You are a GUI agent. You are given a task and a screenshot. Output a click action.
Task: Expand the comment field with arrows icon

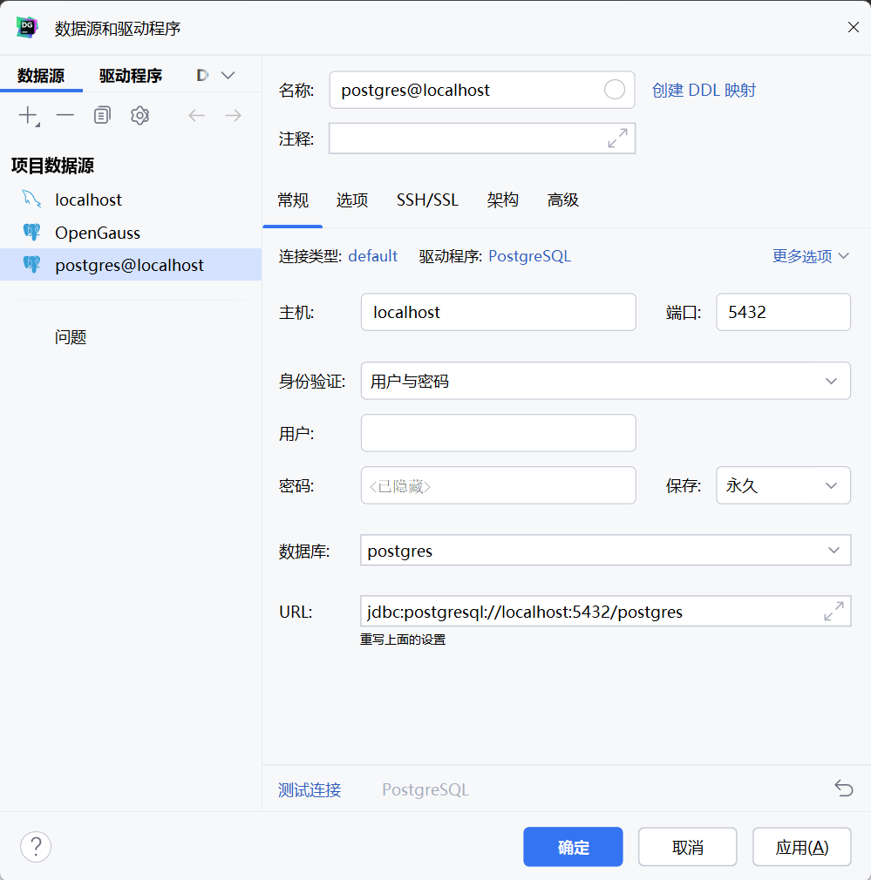[x=617, y=138]
